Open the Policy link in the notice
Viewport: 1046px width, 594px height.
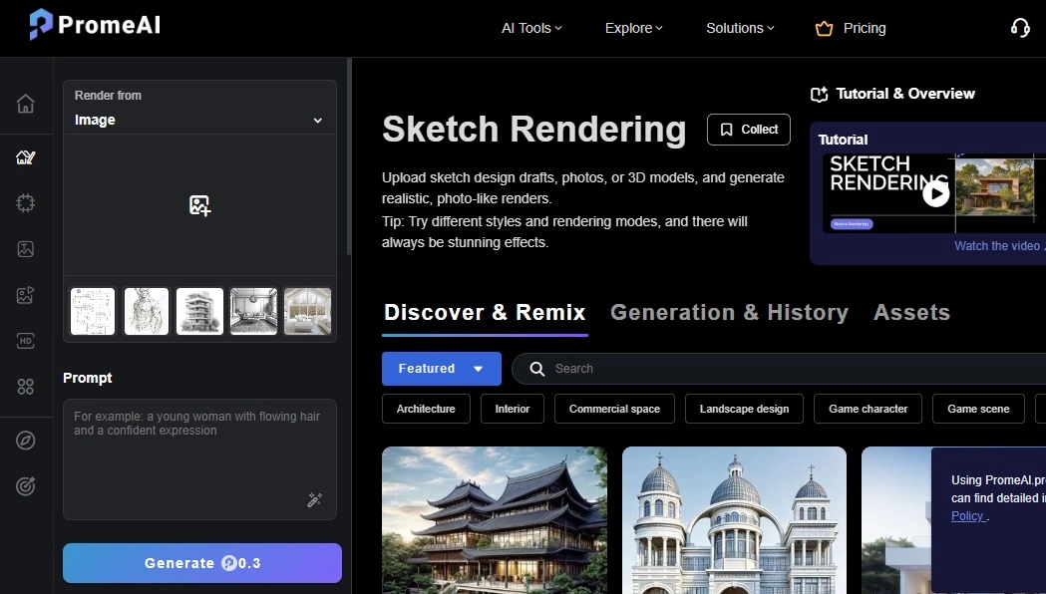[x=967, y=515]
